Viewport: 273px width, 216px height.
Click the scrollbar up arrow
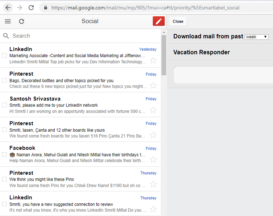(164, 32)
